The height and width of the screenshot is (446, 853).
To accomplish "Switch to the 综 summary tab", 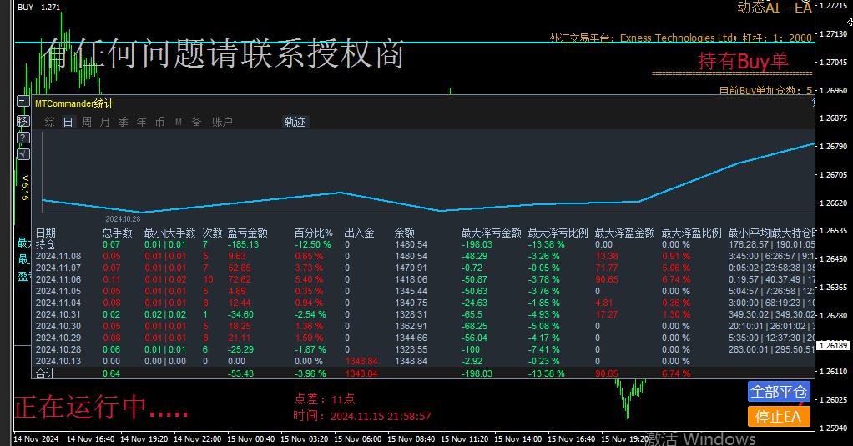I will [x=50, y=122].
